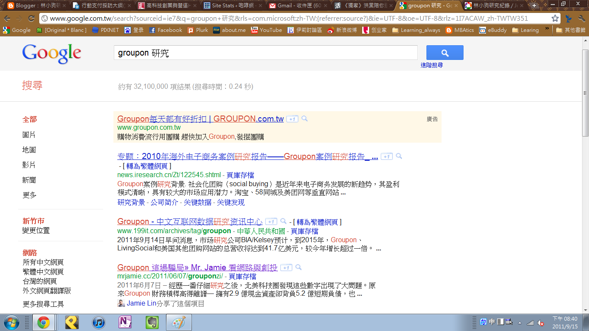Click the +1 button on the 199it result
Screen dimensions: 589x331
point(271,222)
